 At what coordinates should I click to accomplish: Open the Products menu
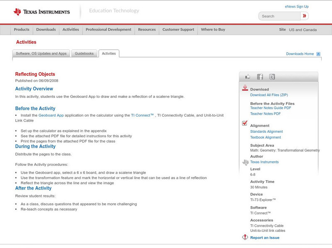point(22,29)
